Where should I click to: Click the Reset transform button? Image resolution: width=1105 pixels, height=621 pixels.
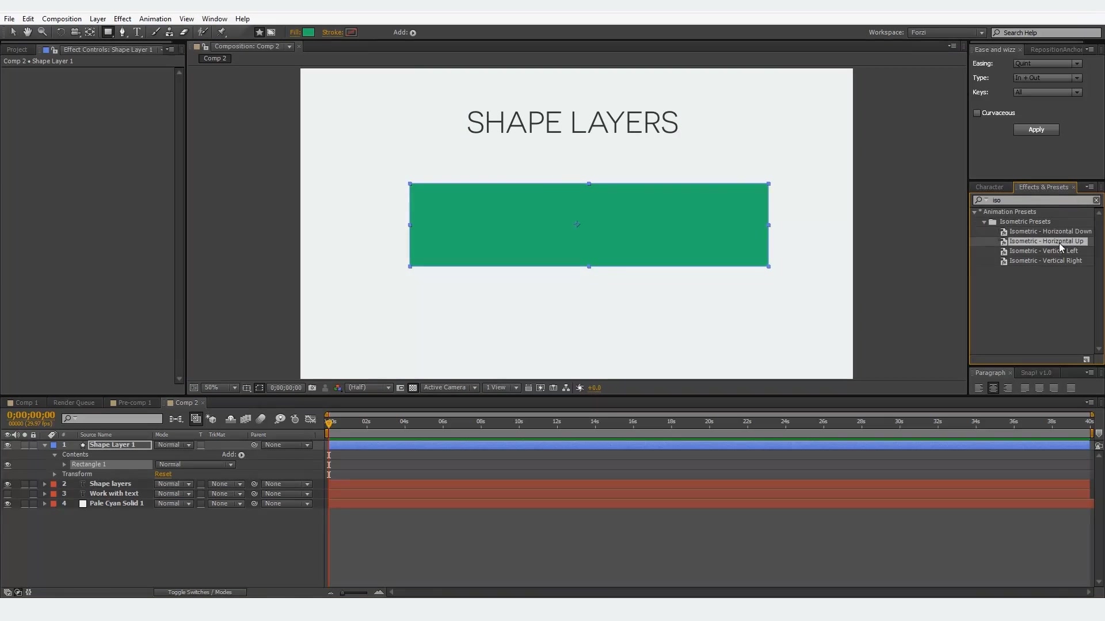pos(162,474)
